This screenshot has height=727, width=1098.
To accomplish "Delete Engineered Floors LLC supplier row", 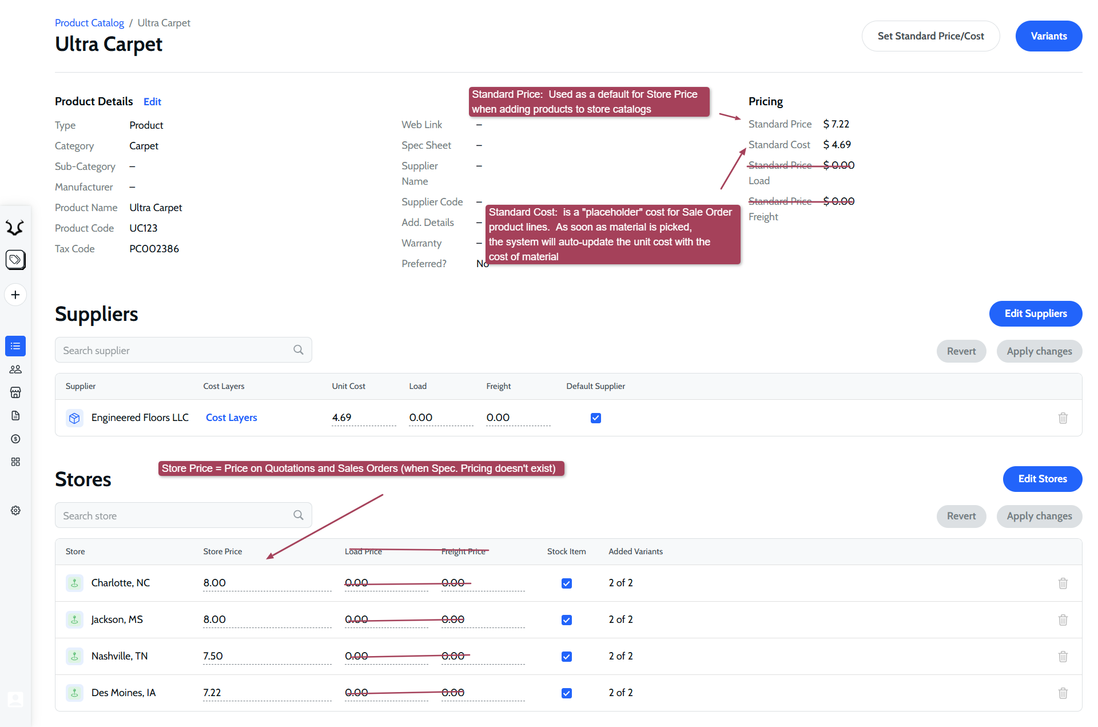I will pyautogui.click(x=1063, y=418).
